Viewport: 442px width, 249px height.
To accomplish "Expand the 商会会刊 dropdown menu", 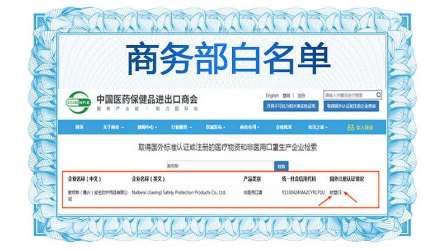I will click(x=249, y=127).
